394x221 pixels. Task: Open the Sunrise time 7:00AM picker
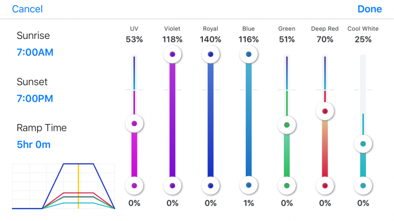(35, 52)
